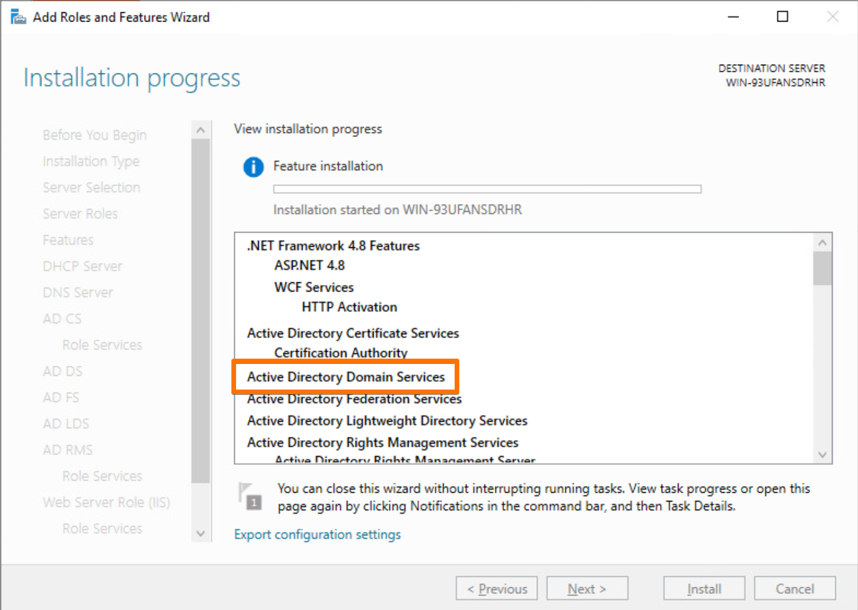Click the notifications flag icon
858x610 pixels.
pos(250,496)
